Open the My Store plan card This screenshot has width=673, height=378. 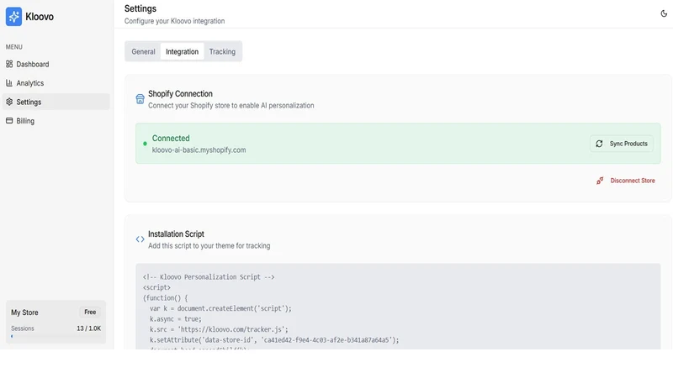56,322
